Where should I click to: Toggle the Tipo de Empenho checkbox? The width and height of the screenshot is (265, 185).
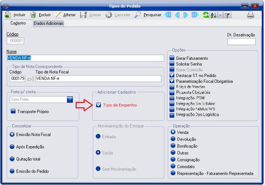(98, 105)
